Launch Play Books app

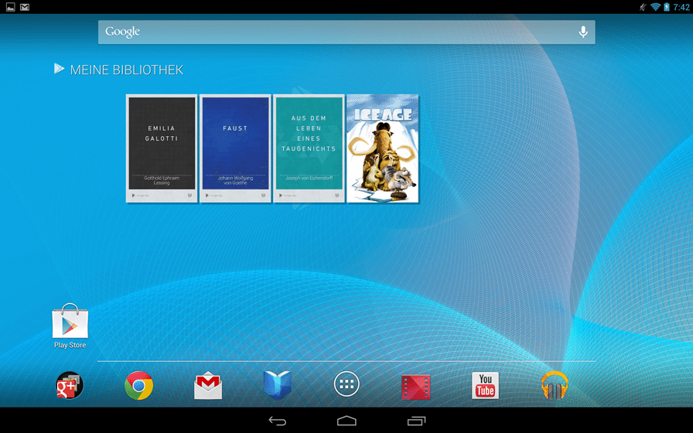[x=277, y=385]
